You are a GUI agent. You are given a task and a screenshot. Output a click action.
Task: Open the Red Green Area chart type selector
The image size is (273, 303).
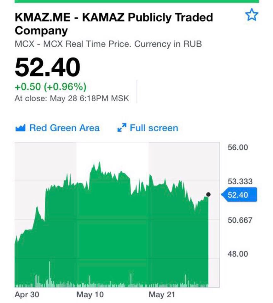pyautogui.click(x=64, y=128)
